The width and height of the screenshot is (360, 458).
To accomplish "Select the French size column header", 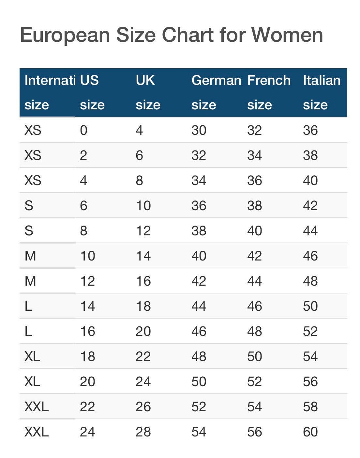I will tap(269, 92).
